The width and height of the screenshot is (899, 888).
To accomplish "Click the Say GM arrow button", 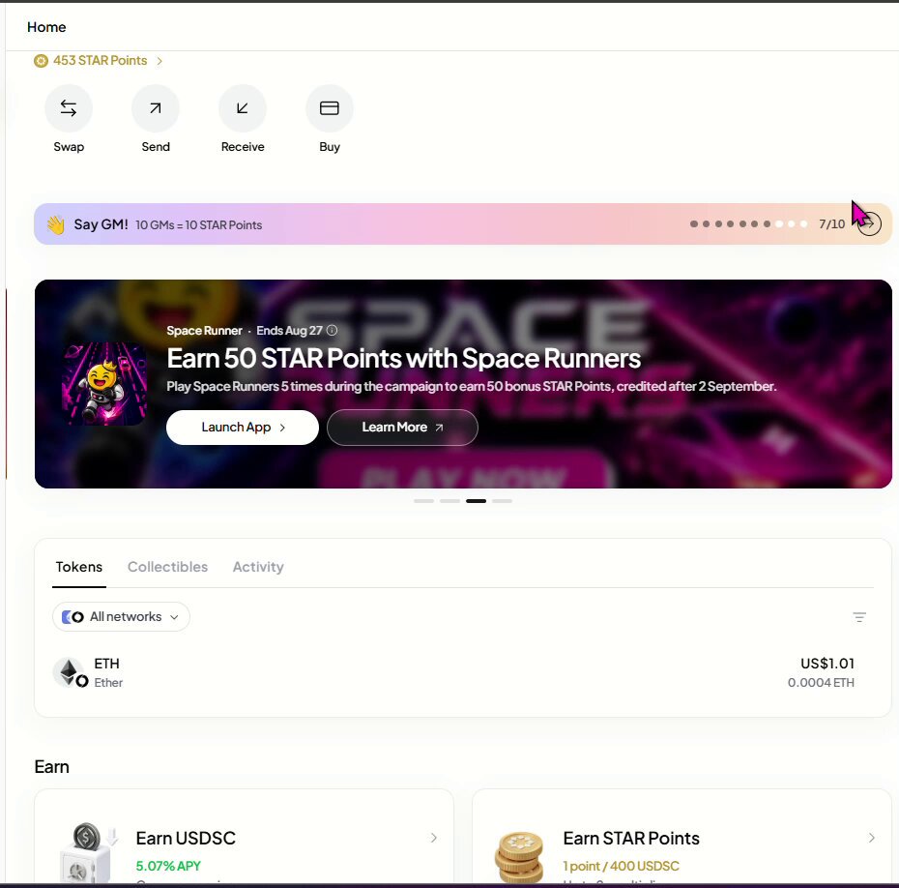I will (869, 223).
